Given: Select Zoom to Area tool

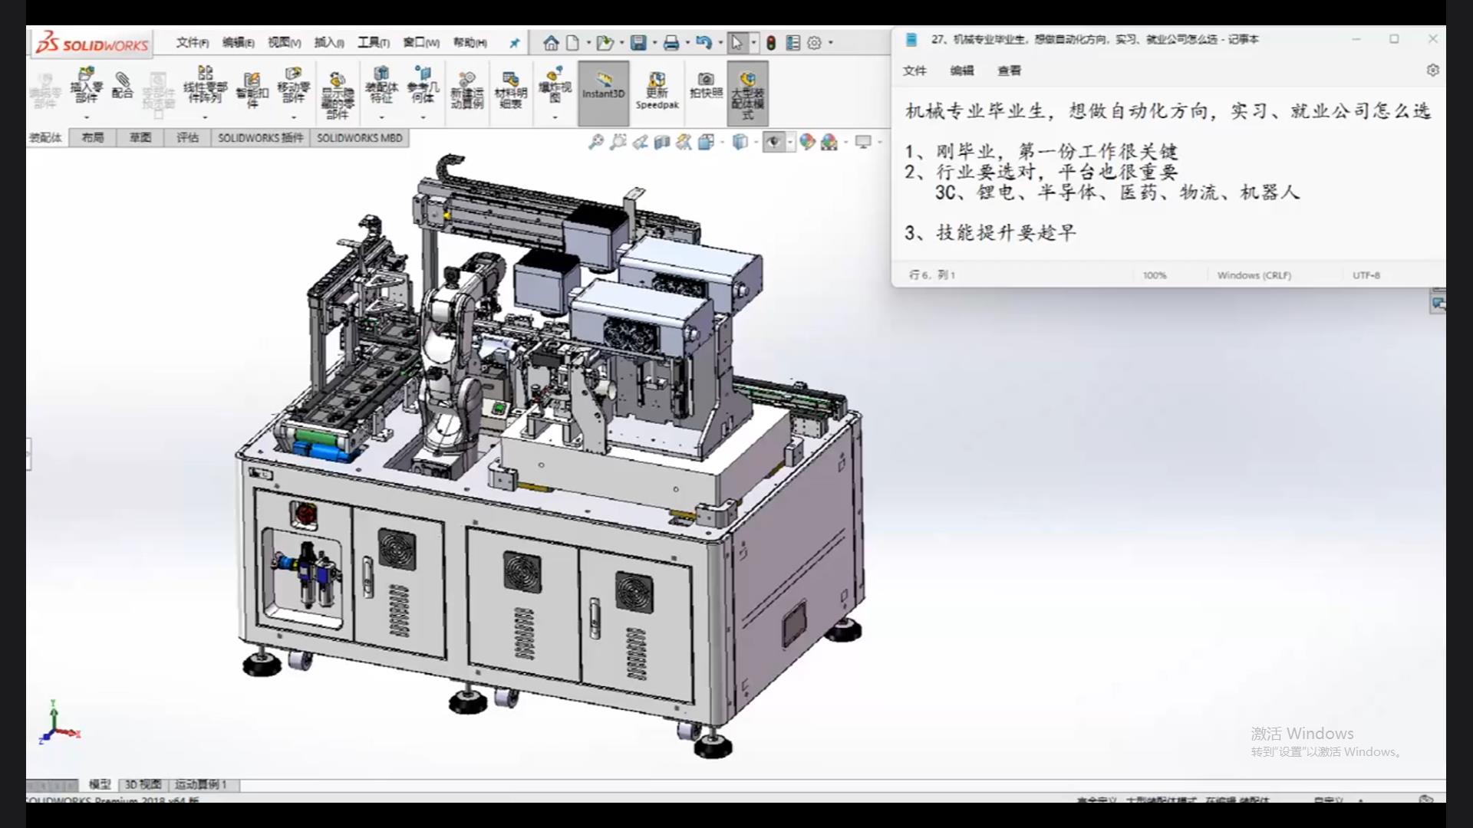Looking at the screenshot, I should coord(618,142).
